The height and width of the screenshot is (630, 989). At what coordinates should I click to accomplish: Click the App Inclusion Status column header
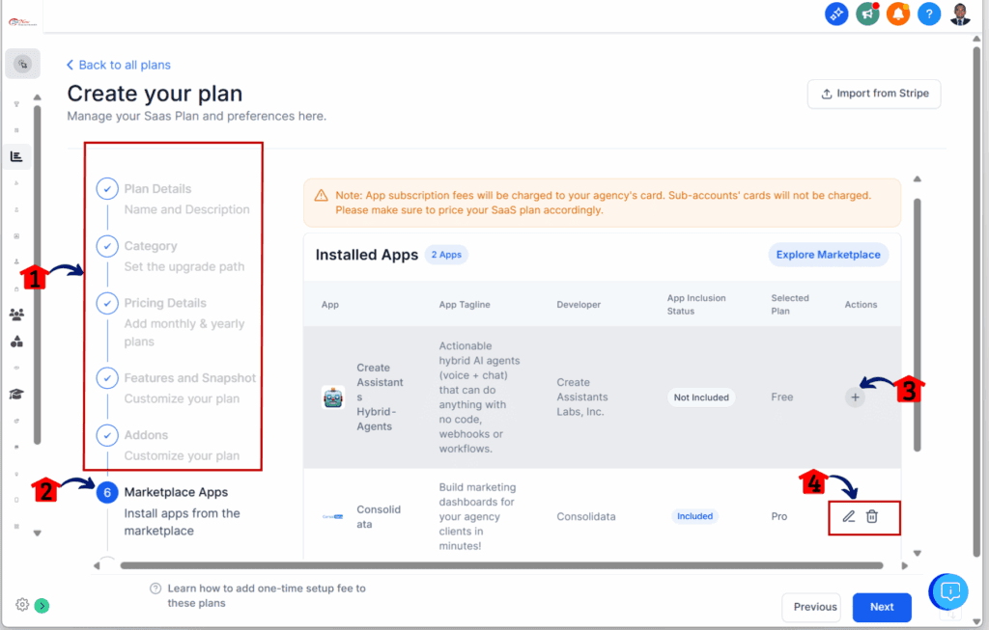tap(696, 304)
